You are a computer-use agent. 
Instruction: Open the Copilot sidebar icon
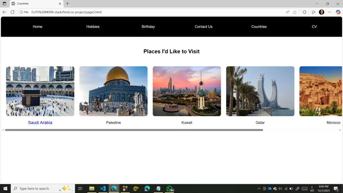[x=338, y=12]
